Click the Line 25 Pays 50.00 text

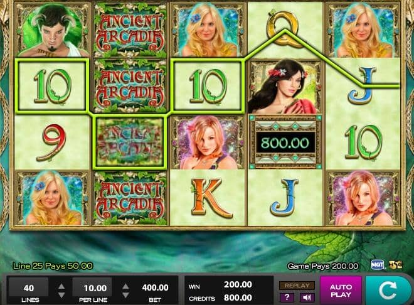coord(53,265)
